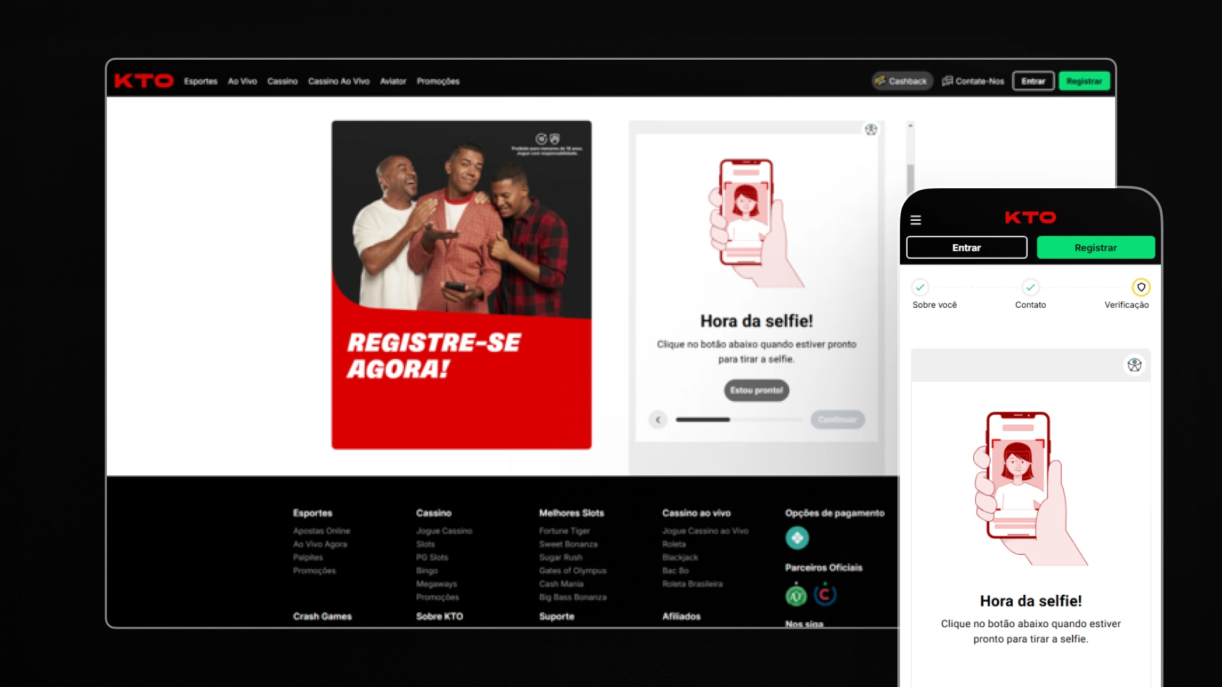This screenshot has width=1222, height=687.
Task: Expand the Cassino footer section
Action: (x=433, y=513)
